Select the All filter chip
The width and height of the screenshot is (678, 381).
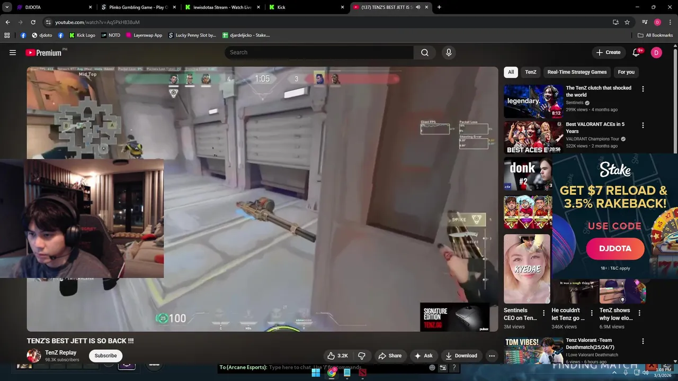click(511, 72)
